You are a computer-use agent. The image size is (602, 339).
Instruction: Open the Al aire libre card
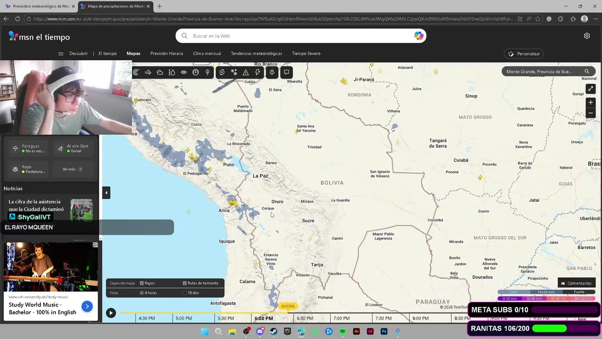point(74,148)
